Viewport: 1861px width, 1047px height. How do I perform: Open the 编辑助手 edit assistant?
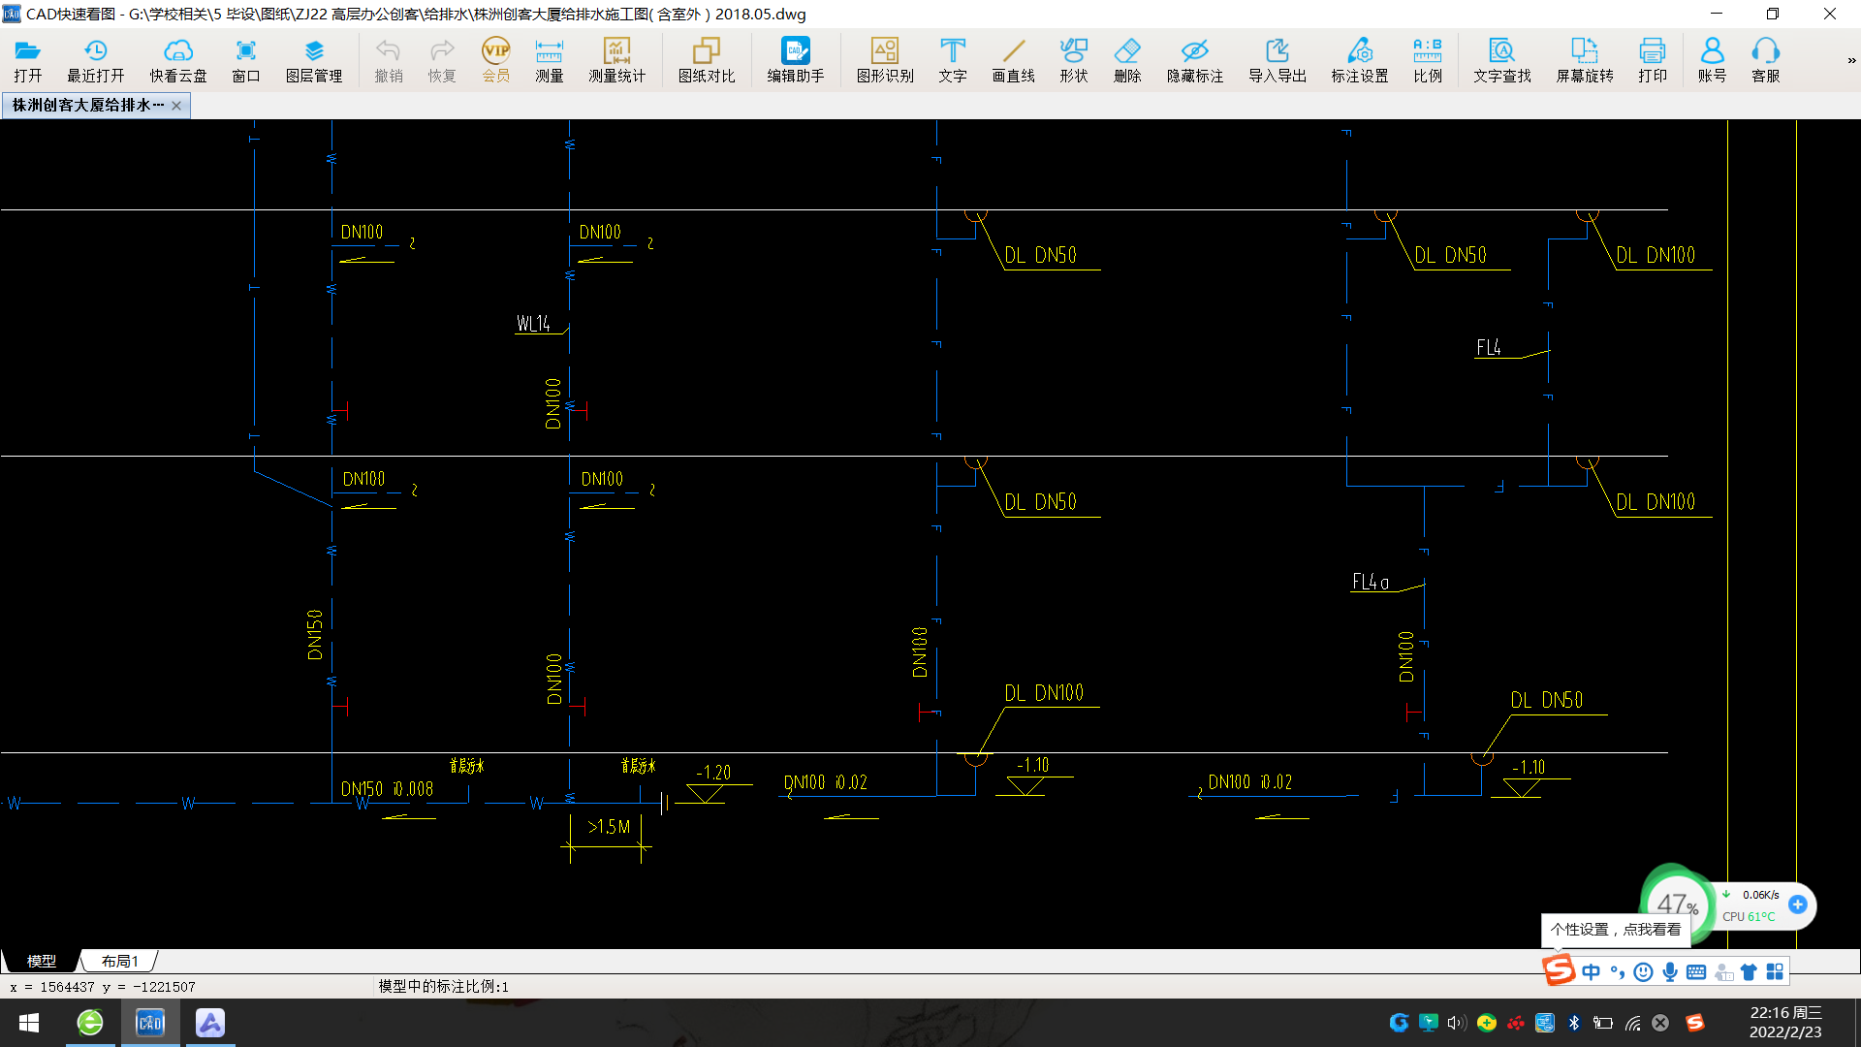pyautogui.click(x=795, y=60)
